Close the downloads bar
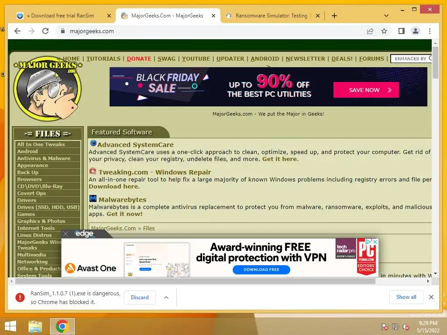The image size is (447, 335). pyautogui.click(x=431, y=297)
